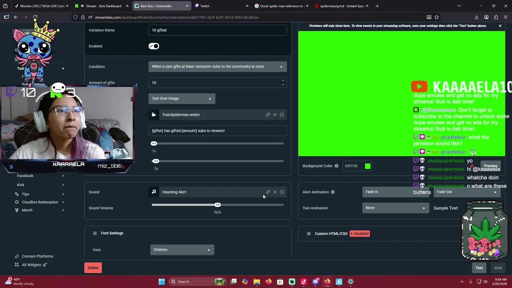Screen dimensions: 512x288
Task: Open the Orbitron font dropdown
Action: click(x=182, y=250)
